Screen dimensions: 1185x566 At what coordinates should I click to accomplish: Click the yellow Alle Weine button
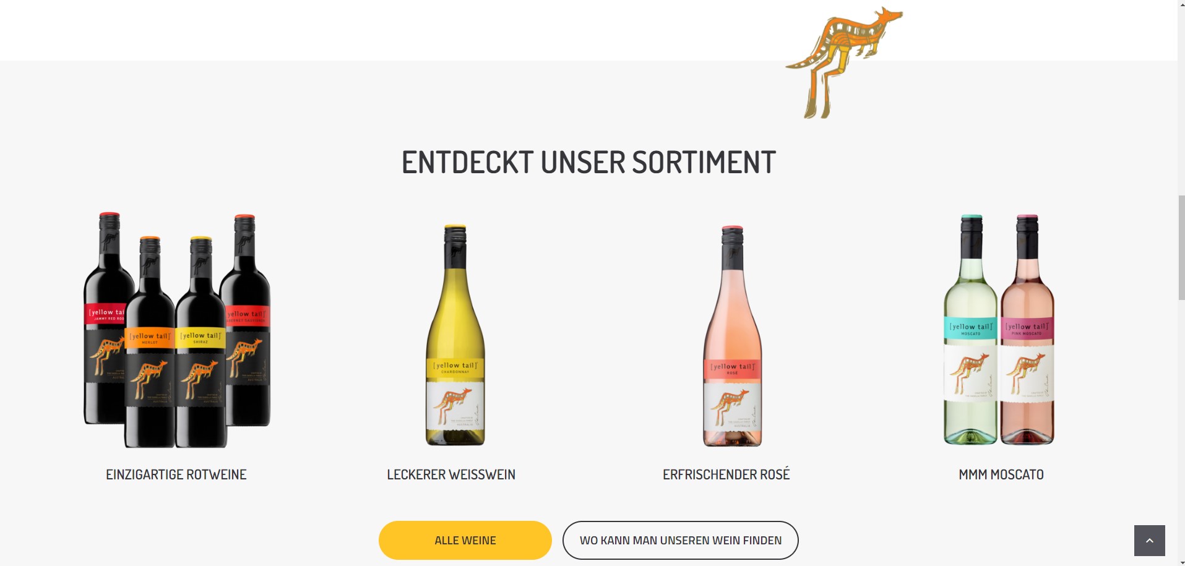[465, 540]
